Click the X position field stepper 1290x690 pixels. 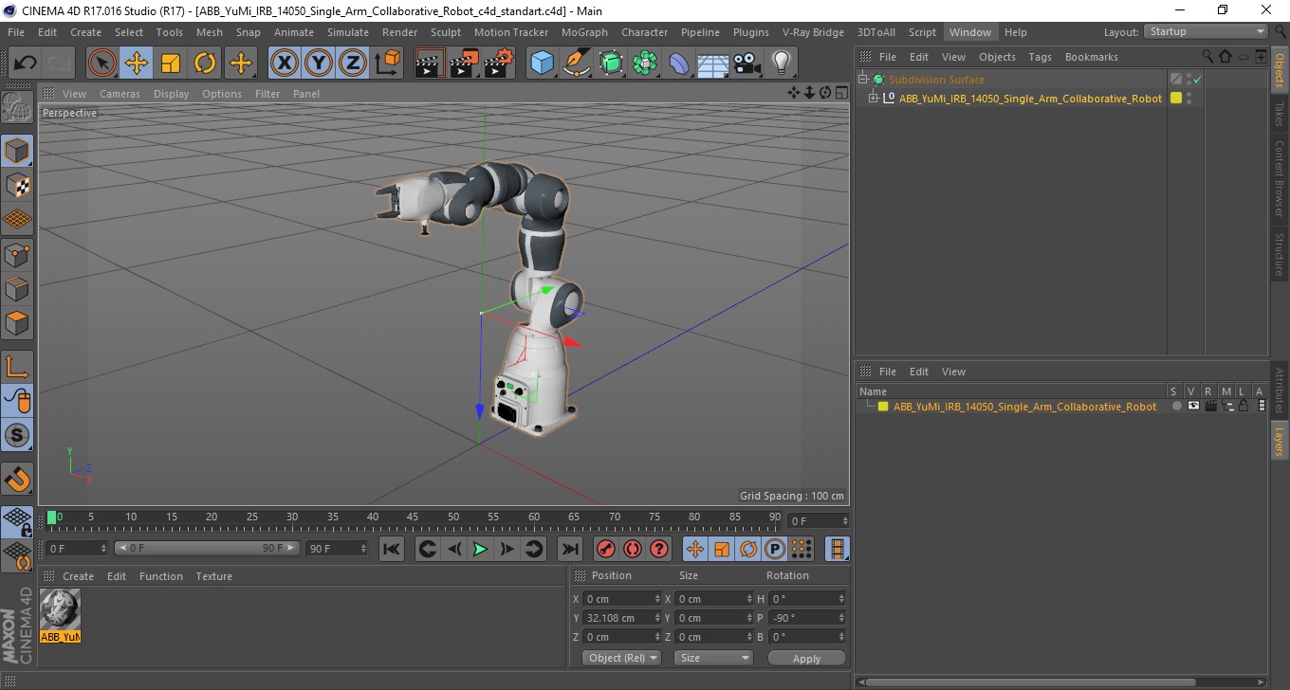658,599
